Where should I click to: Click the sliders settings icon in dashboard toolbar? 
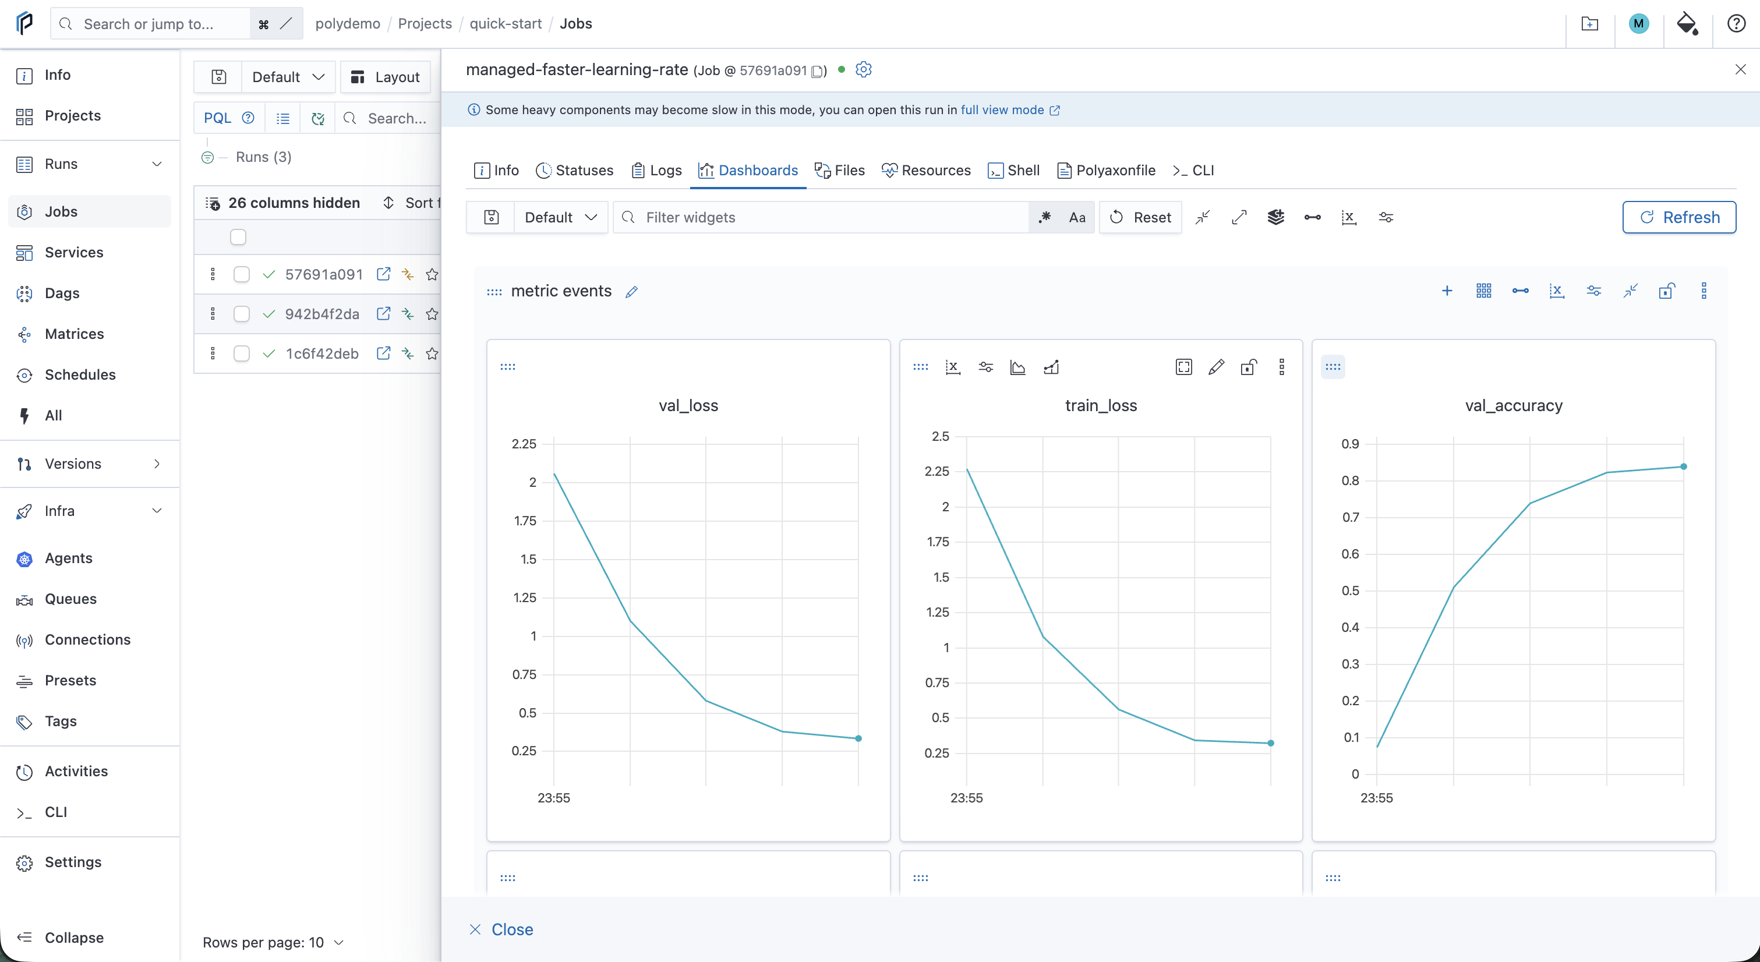[1386, 217]
